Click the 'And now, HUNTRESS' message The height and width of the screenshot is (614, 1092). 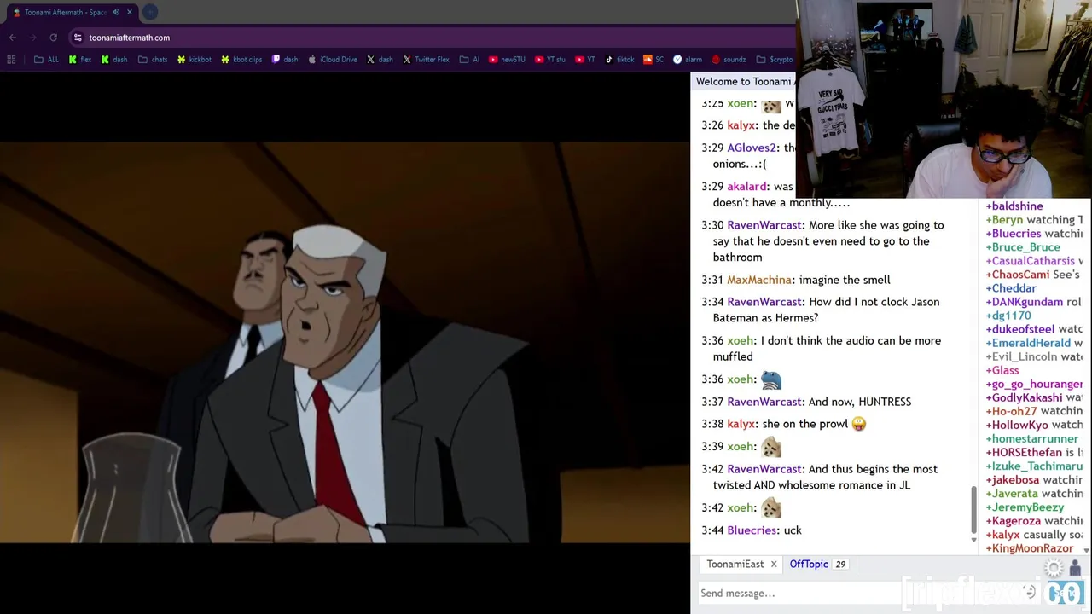(859, 402)
